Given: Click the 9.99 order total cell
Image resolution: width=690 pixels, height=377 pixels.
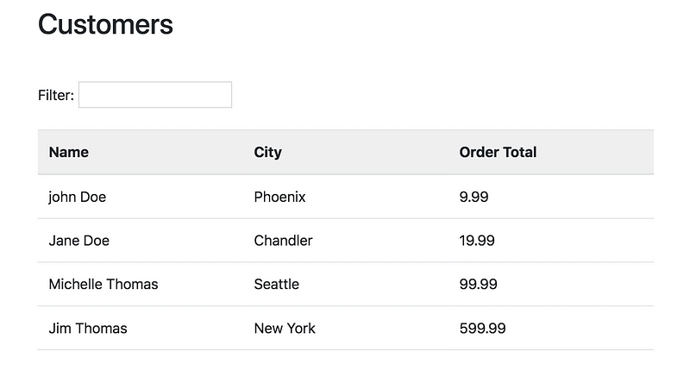Looking at the screenshot, I should tap(474, 197).
